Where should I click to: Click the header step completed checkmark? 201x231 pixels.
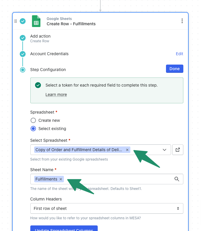(23, 21)
